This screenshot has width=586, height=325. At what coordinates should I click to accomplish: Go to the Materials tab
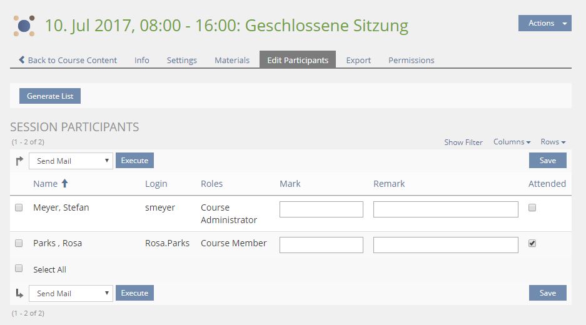(232, 60)
